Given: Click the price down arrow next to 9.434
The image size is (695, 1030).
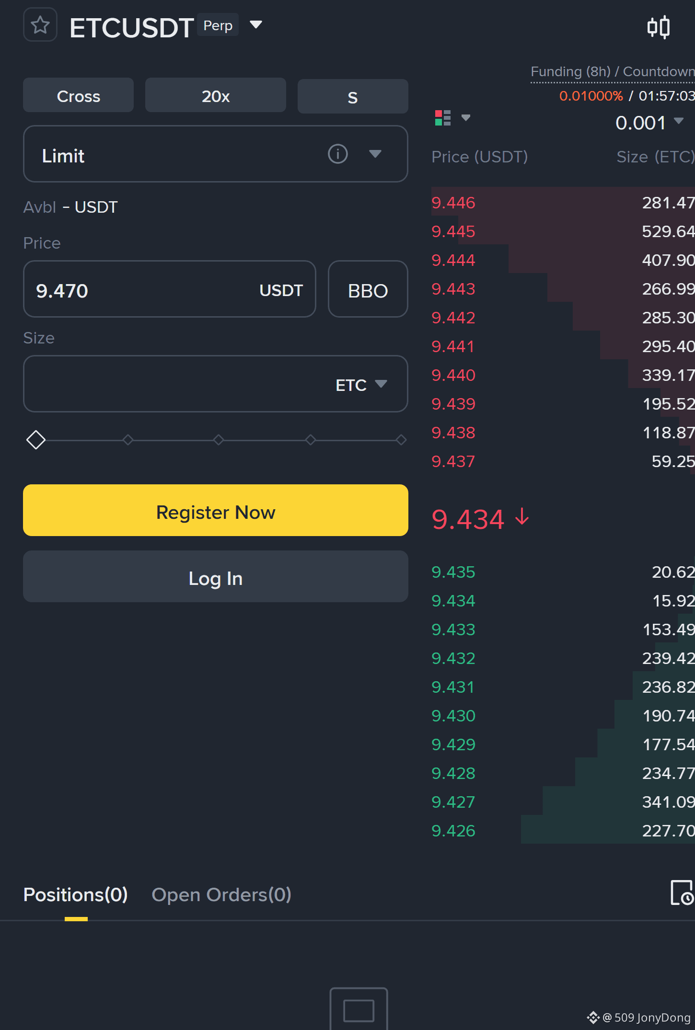Looking at the screenshot, I should point(522,518).
